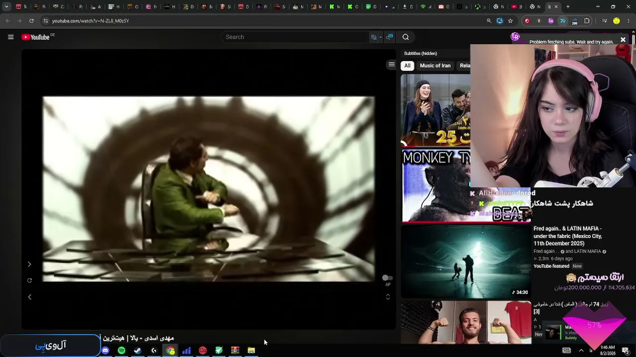This screenshot has width=636, height=357.
Task: Open the flexing man video thumbnail
Action: point(466,322)
